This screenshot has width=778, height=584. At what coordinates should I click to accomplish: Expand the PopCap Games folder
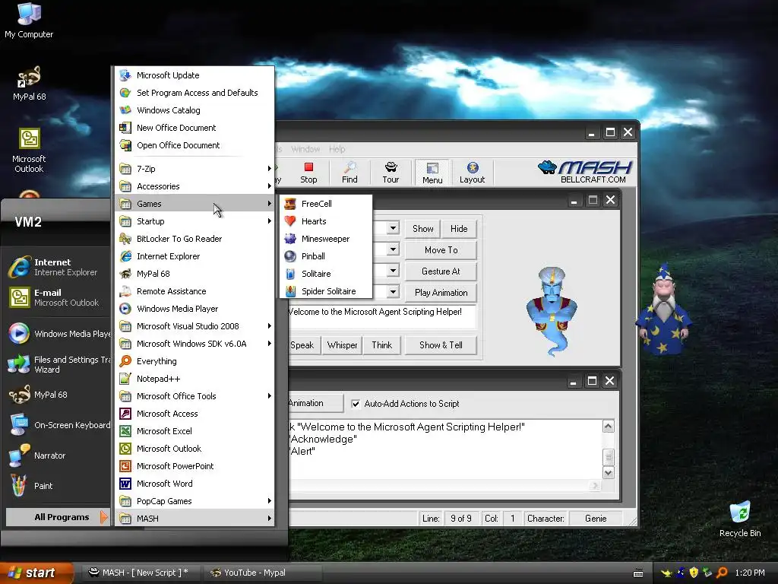pyautogui.click(x=194, y=501)
